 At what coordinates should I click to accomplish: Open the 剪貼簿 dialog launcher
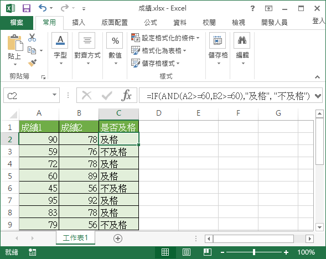pos(43,77)
